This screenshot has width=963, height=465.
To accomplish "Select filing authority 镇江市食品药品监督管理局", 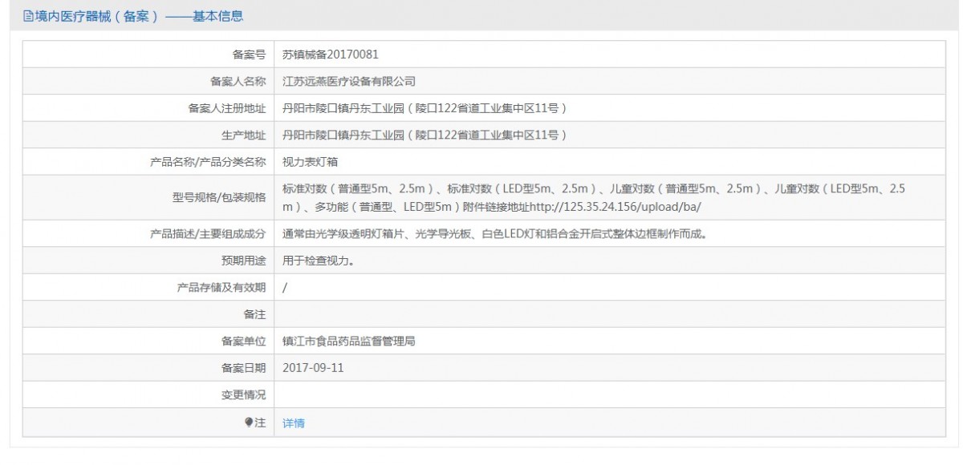I will click(x=349, y=341).
